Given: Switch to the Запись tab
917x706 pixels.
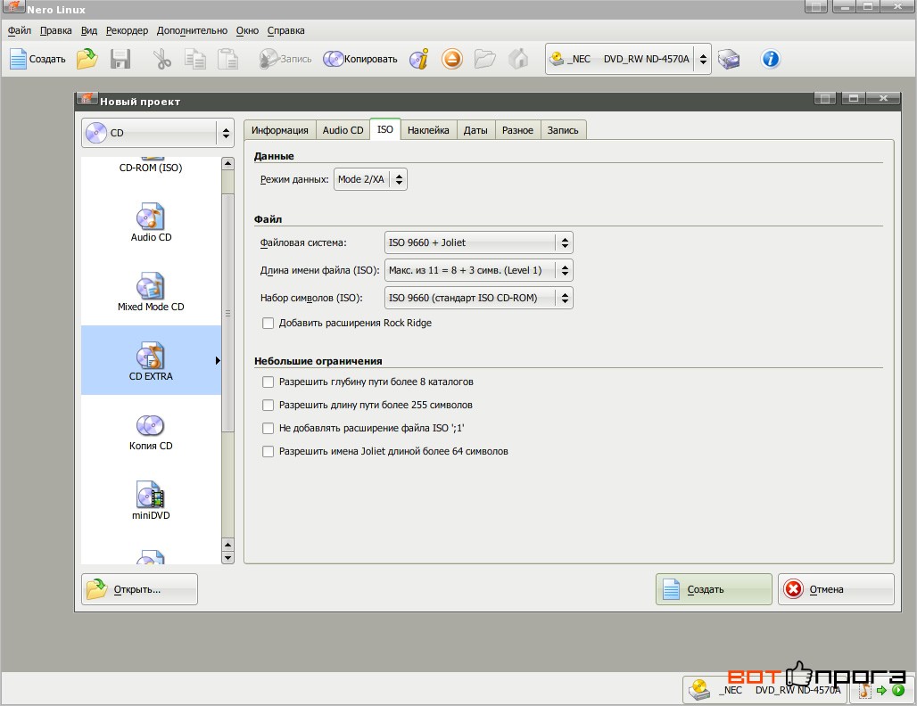Looking at the screenshot, I should pyautogui.click(x=563, y=130).
